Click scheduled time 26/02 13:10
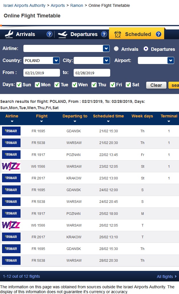The width and height of the screenshot is (179, 294). (x=108, y=237)
